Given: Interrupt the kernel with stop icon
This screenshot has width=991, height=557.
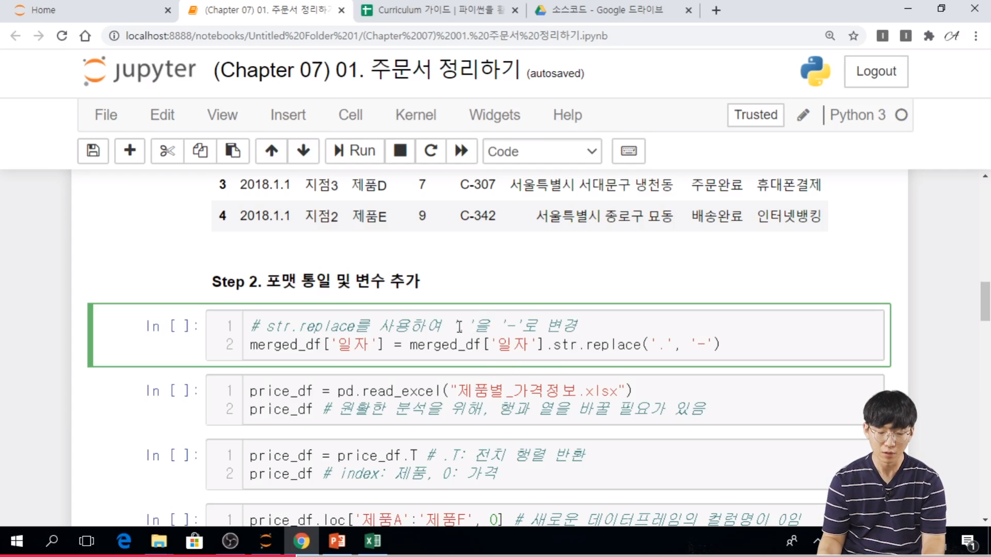Looking at the screenshot, I should tap(400, 151).
